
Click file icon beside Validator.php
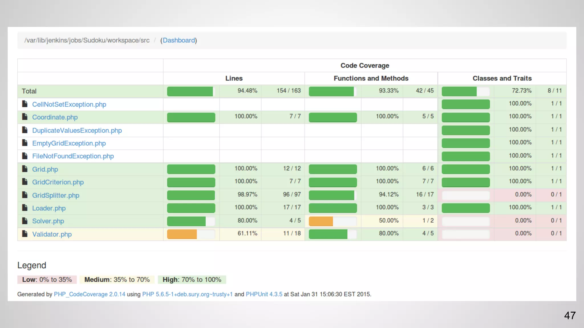click(x=25, y=234)
